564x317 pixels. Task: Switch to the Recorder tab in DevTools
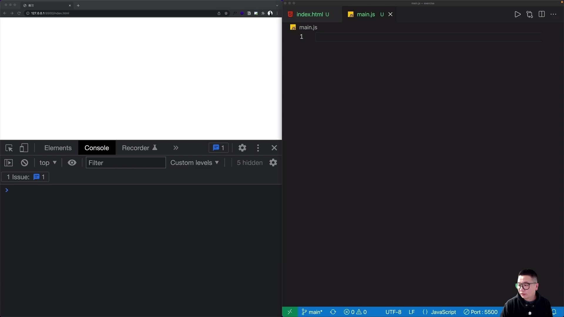tap(140, 148)
